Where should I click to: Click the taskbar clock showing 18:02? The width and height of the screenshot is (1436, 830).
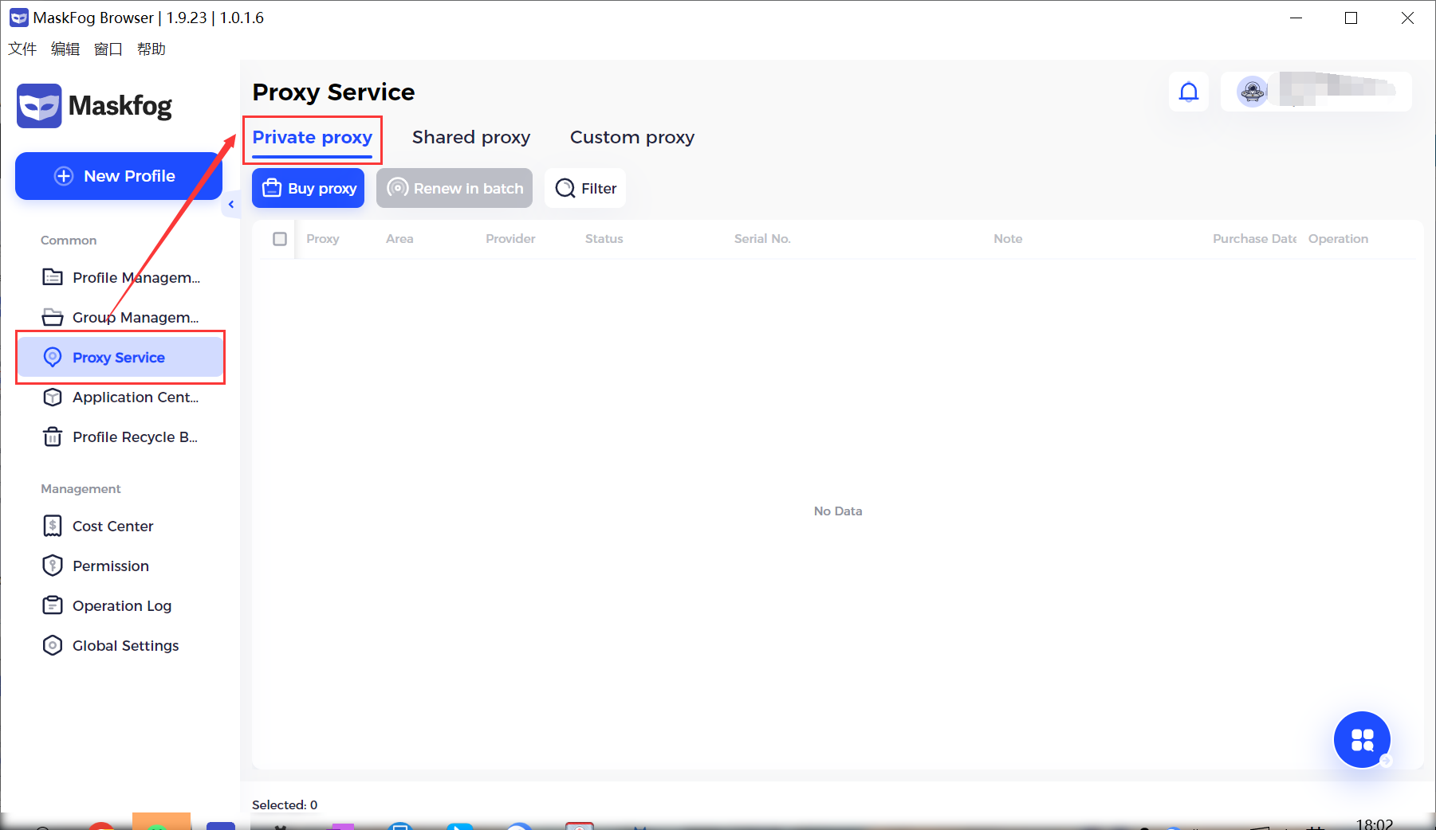[1375, 824]
